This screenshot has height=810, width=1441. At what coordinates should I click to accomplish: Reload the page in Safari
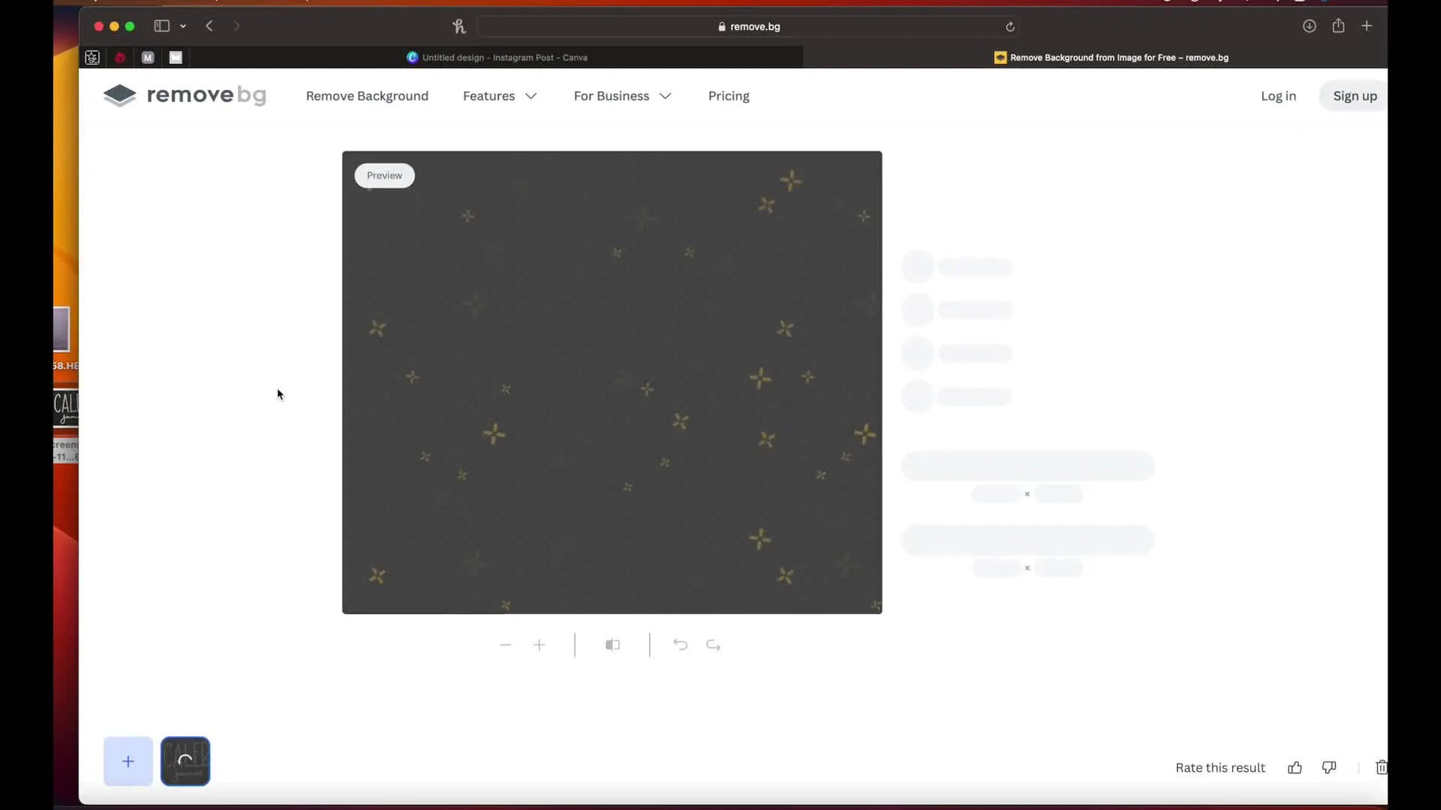pyautogui.click(x=1010, y=27)
